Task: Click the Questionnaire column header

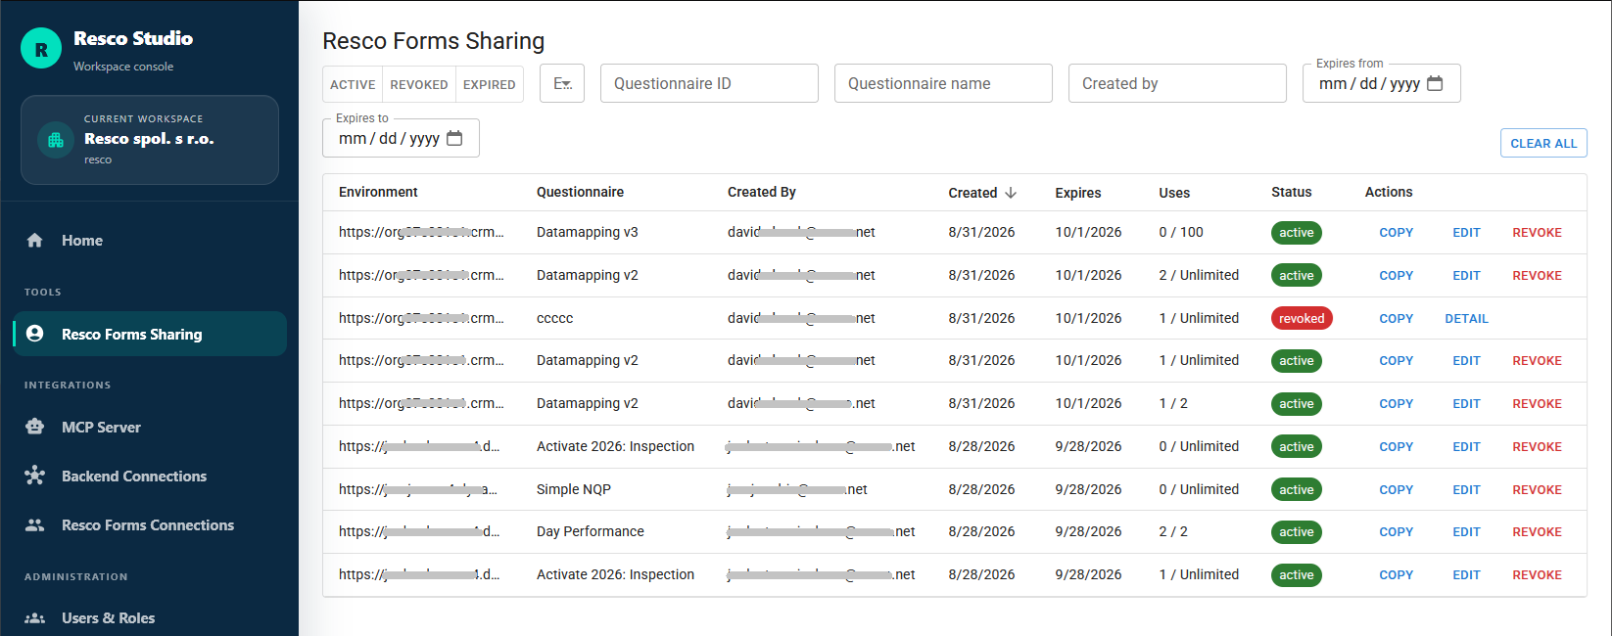Action: click(x=580, y=192)
